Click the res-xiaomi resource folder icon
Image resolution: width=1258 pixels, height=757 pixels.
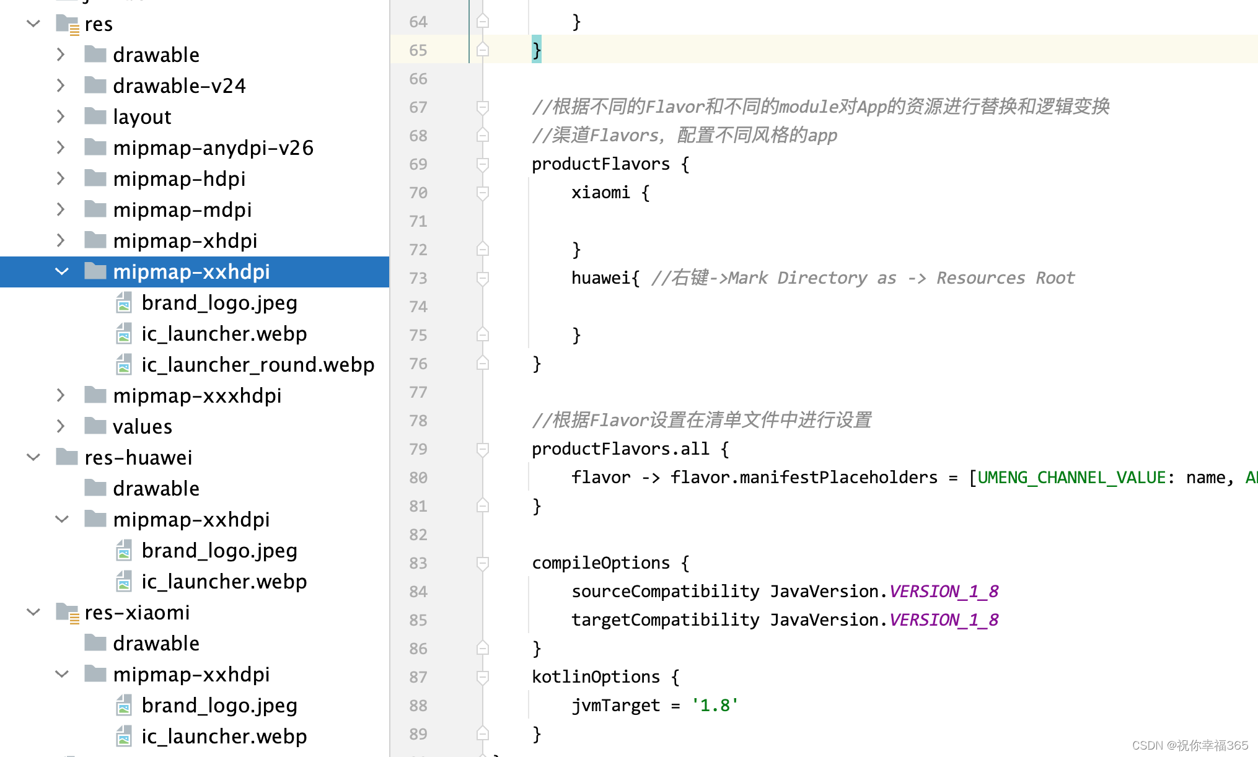[67, 613]
